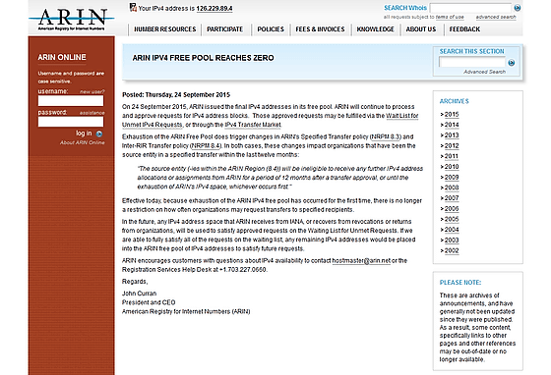The image size is (551, 375).
Task: Open the Number Resources menu
Action: coord(165,29)
